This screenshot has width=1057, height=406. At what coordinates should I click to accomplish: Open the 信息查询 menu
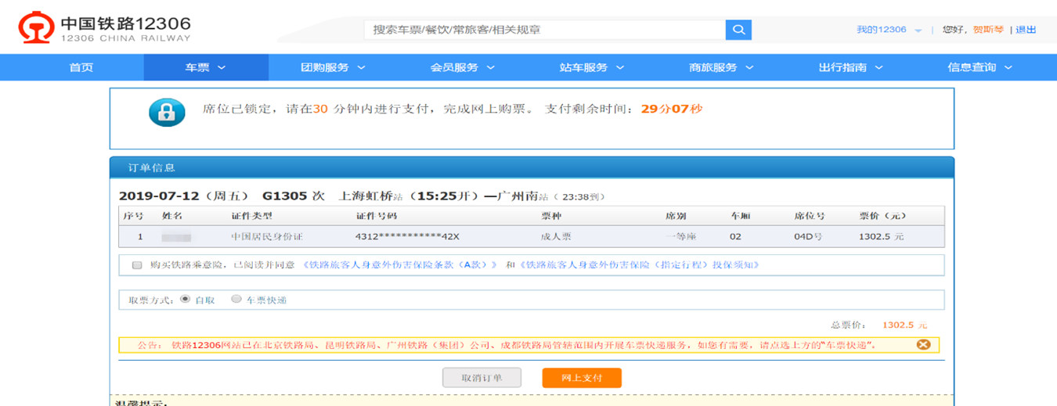tap(979, 67)
